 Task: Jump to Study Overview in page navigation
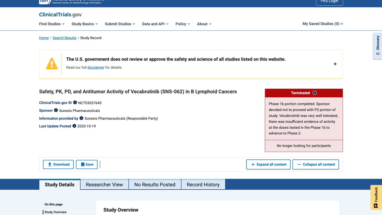tap(56, 212)
